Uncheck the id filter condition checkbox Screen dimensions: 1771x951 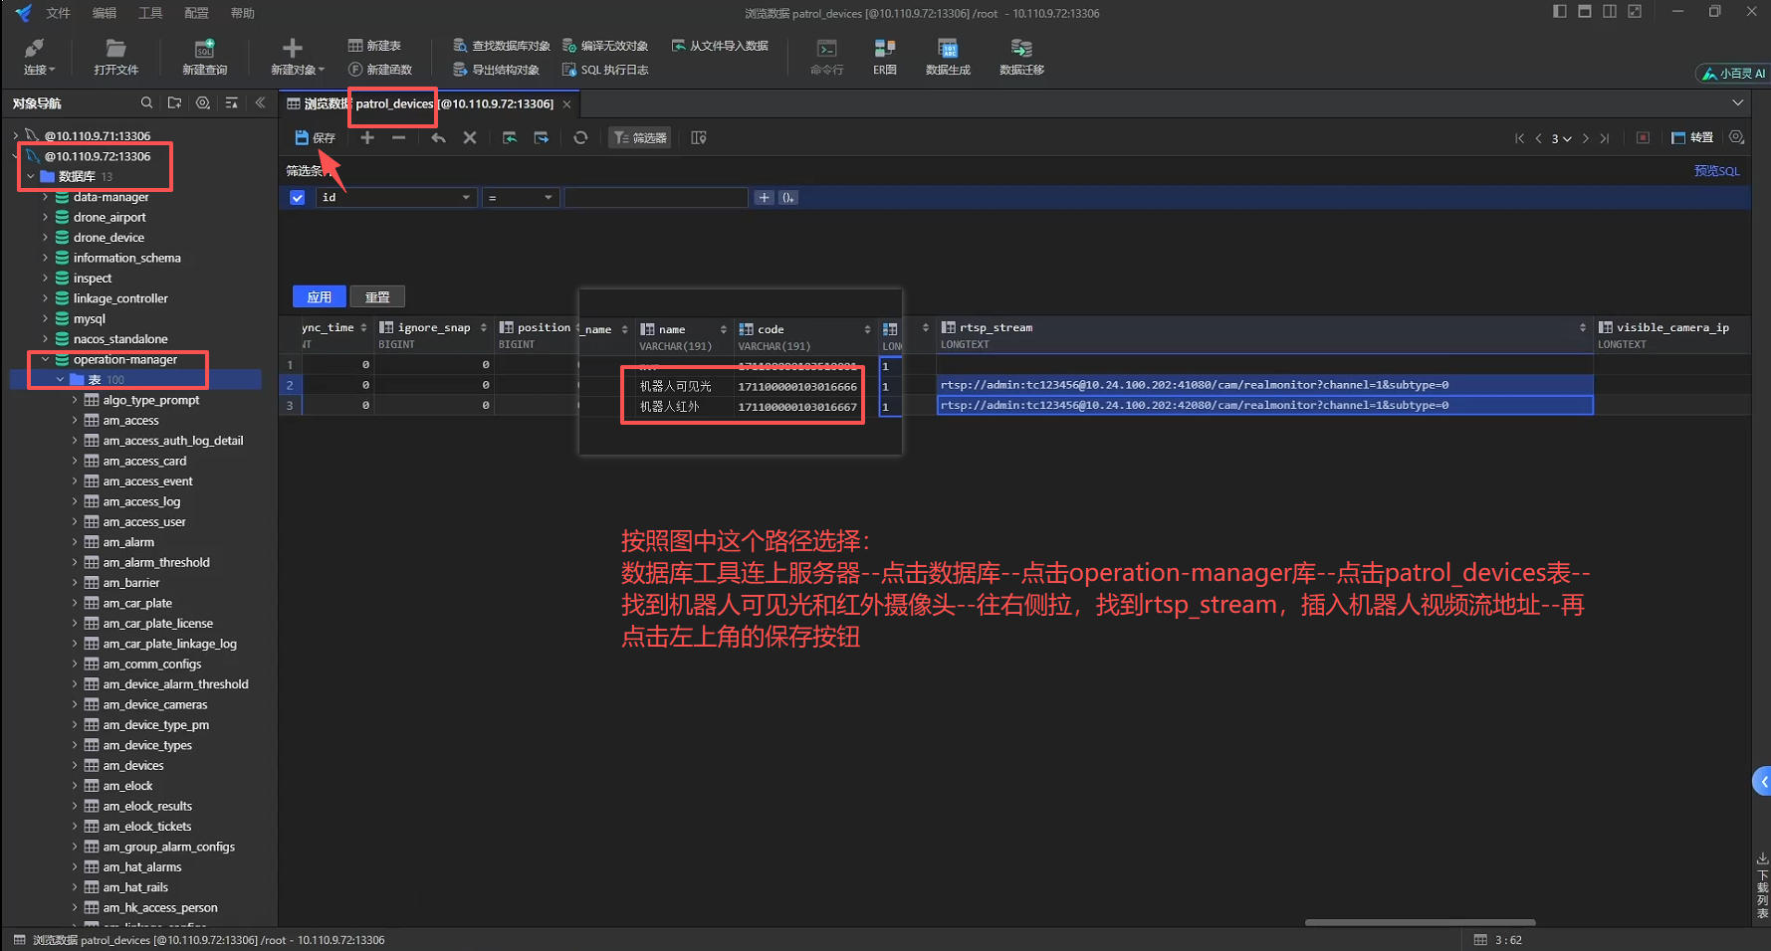(297, 198)
